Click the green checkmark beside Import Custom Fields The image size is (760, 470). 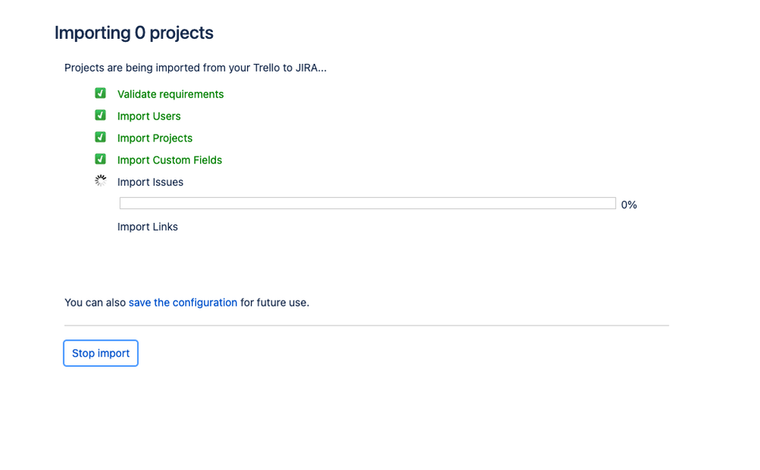100,159
